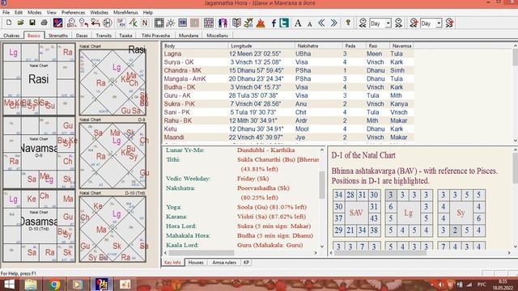Click the double right chevron icon

[x=334, y=23]
